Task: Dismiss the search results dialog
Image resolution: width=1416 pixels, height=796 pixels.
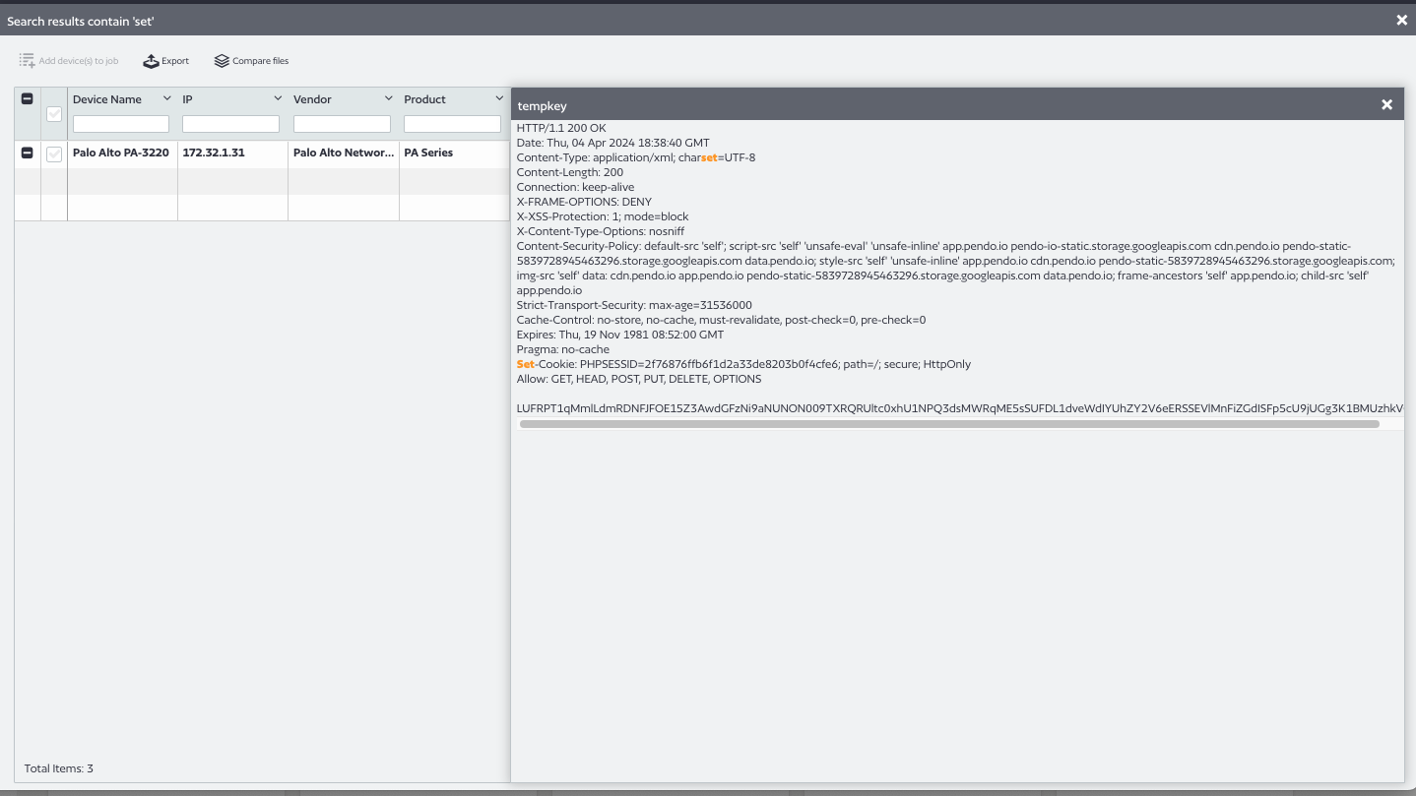Action: (x=1402, y=20)
